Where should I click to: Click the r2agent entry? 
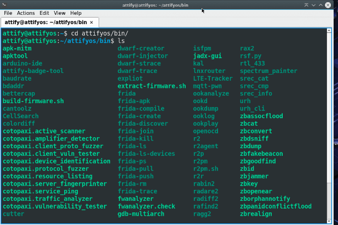pos(205,146)
